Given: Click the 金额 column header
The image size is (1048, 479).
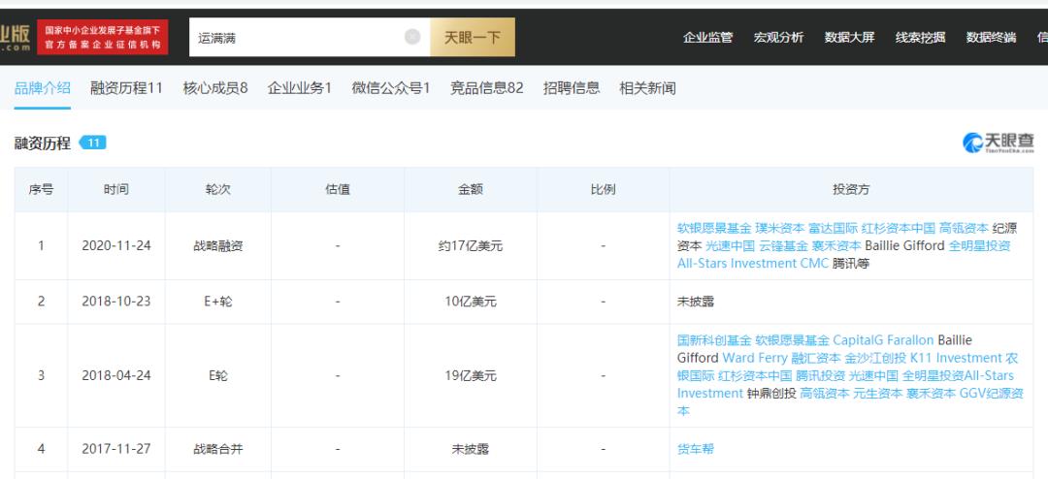Looking at the screenshot, I should (x=471, y=190).
